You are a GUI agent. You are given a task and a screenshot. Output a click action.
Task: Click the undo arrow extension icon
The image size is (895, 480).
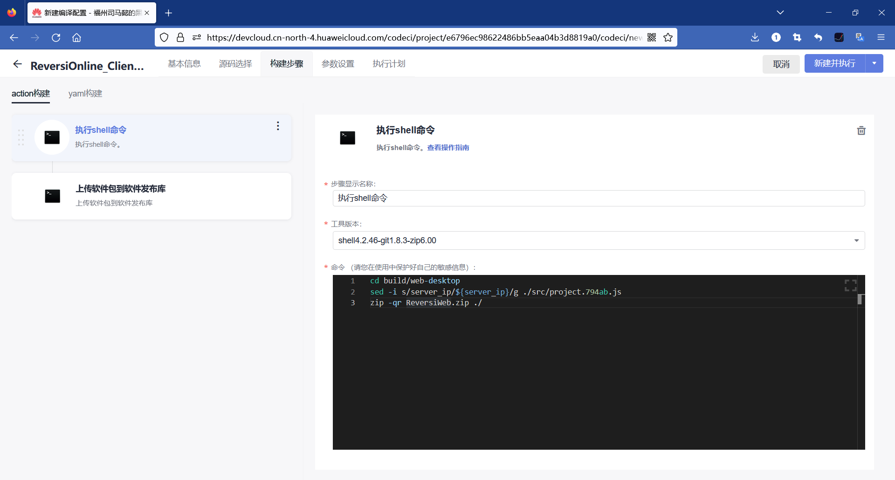(x=818, y=37)
